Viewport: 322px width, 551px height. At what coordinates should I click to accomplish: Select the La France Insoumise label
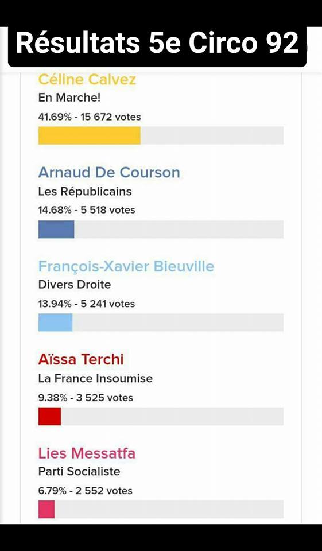(95, 378)
